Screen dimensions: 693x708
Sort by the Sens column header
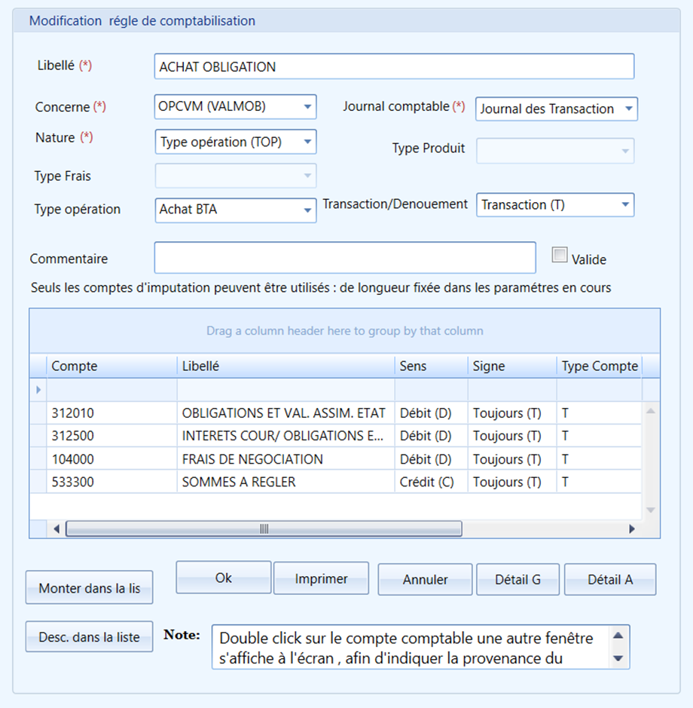(431, 366)
